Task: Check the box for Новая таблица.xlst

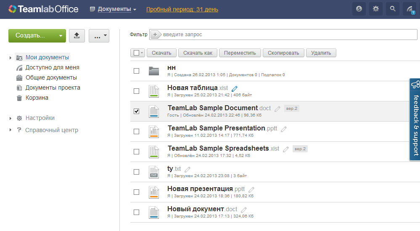Action: 136,91
